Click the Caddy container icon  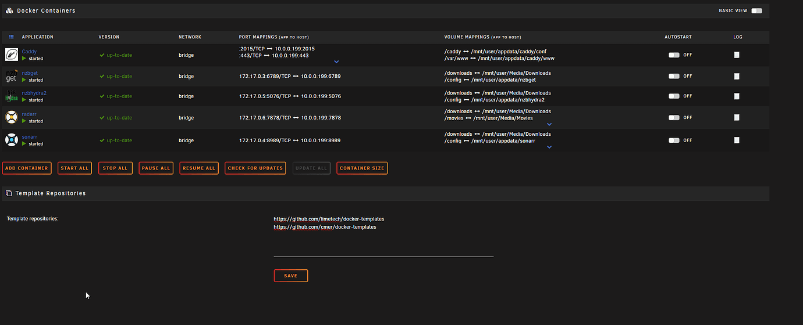click(x=12, y=55)
